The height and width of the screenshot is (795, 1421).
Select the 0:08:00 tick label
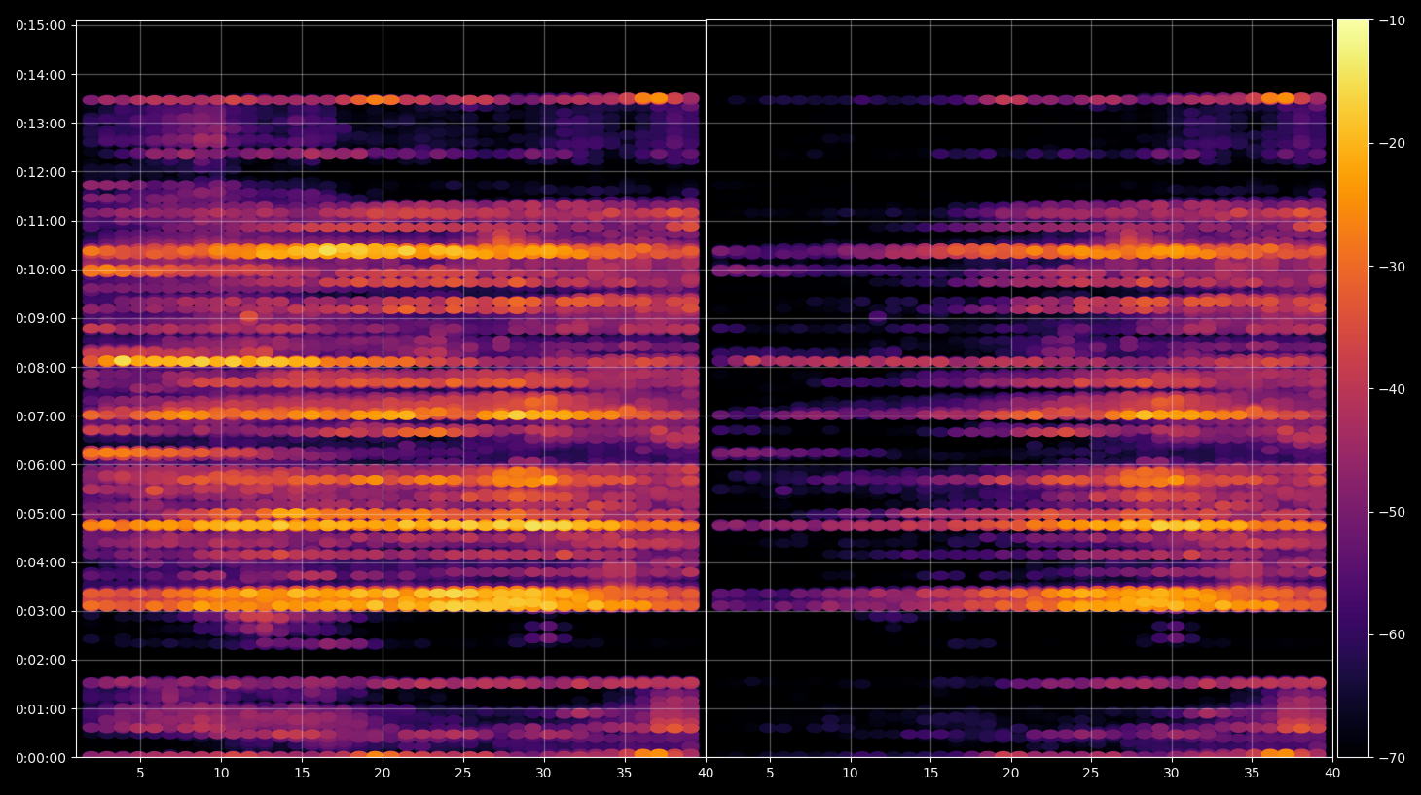[x=41, y=368]
